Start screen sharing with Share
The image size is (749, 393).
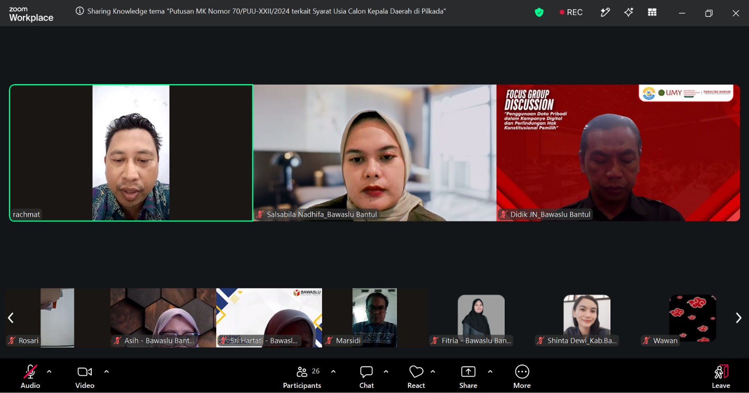(x=468, y=377)
